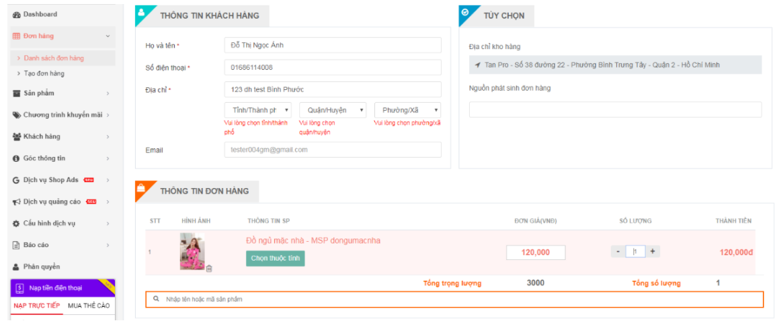Click the Dịch vụ quảng cáo megaphone icon
Viewport: 783px width, 323px height.
(17, 201)
